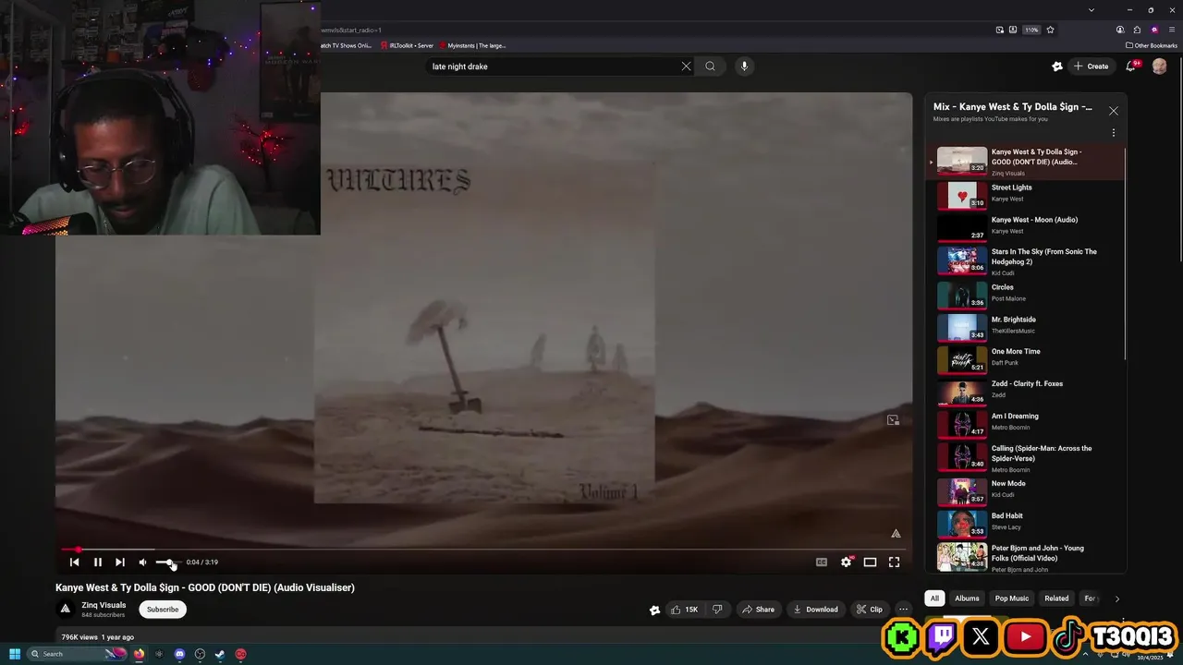Select the 'Albums' filter chip

967,598
